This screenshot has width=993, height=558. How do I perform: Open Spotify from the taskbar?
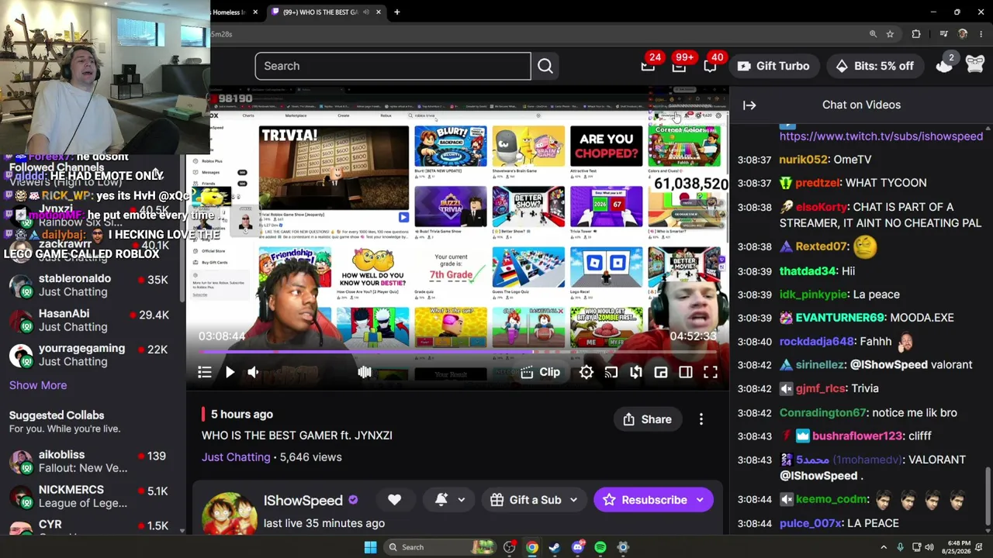(x=600, y=547)
